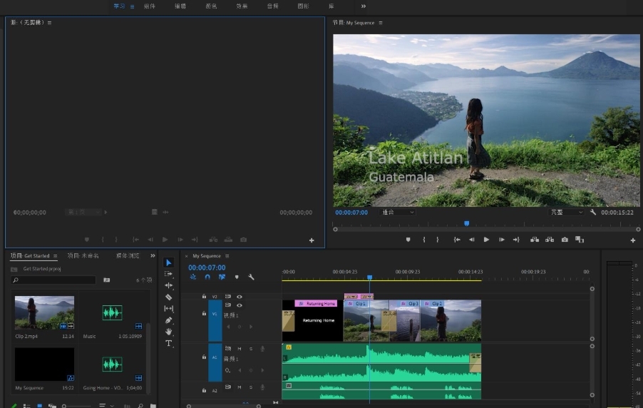The height and width of the screenshot is (408, 643).
Task: Toggle V2 track output eye
Action: click(x=239, y=296)
